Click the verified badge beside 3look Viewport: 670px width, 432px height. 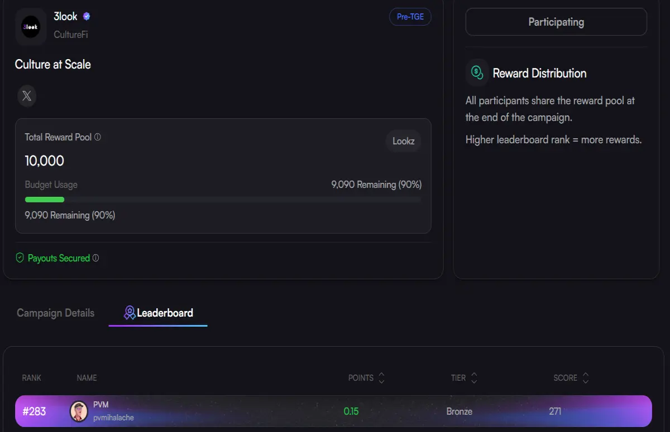click(87, 16)
